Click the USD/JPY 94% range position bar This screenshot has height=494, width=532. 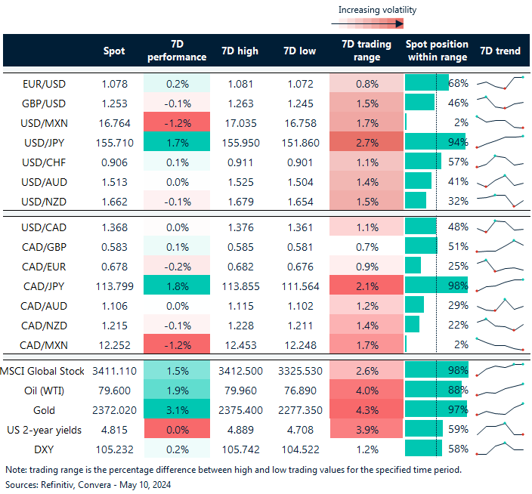click(435, 141)
